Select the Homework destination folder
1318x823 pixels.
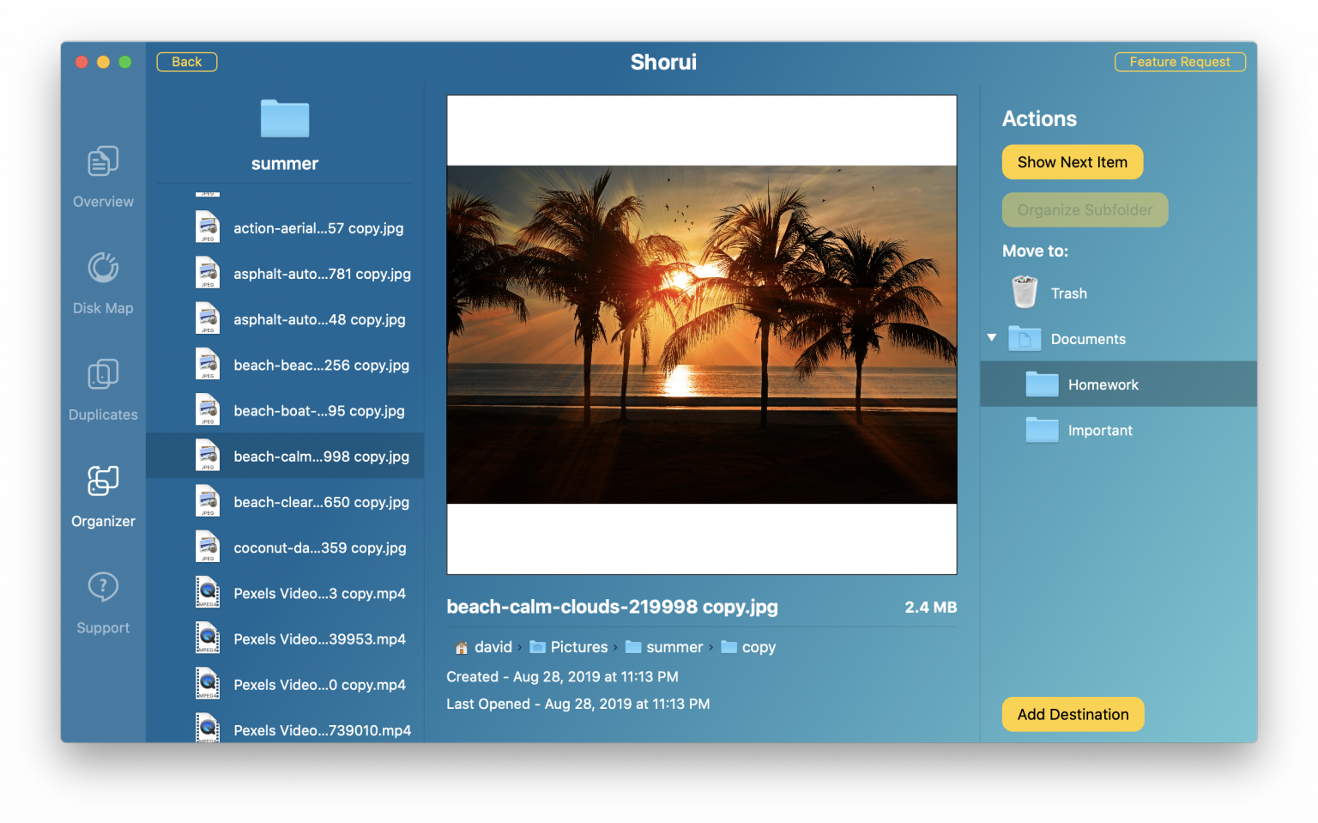[x=1103, y=384]
